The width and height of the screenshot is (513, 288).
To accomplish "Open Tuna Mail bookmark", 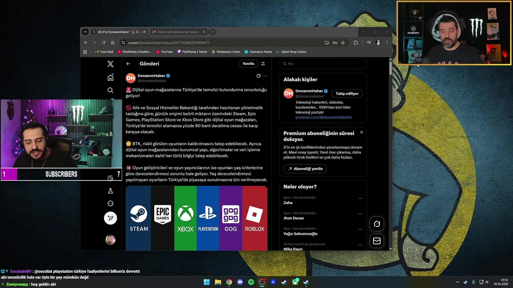I will tap(104, 52).
